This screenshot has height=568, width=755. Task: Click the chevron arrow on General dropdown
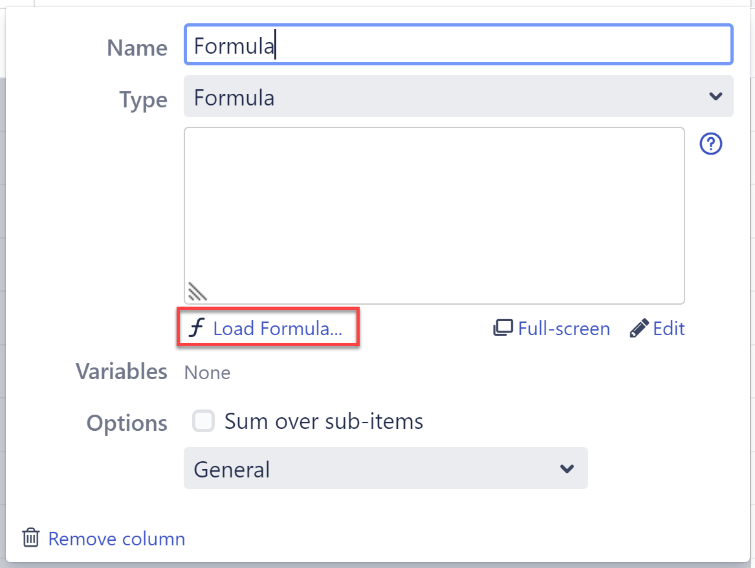click(x=567, y=468)
